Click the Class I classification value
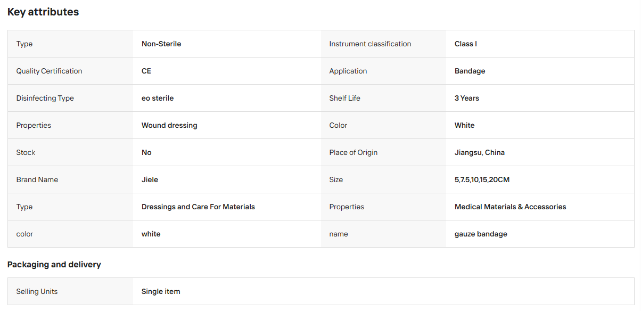641x311 pixels. click(466, 44)
